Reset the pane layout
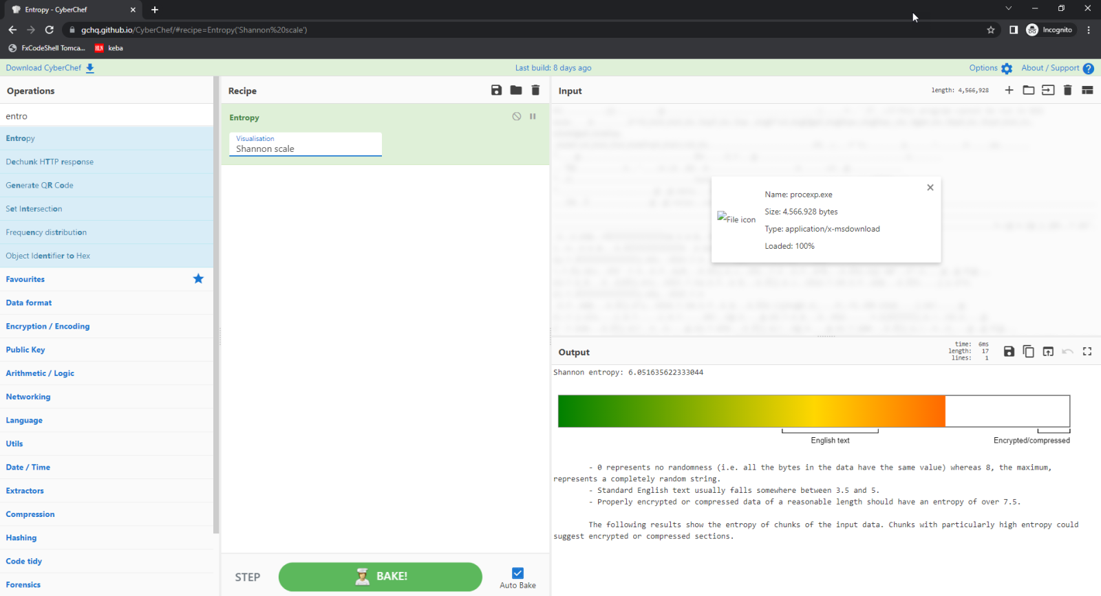This screenshot has width=1101, height=596. 1087,90
